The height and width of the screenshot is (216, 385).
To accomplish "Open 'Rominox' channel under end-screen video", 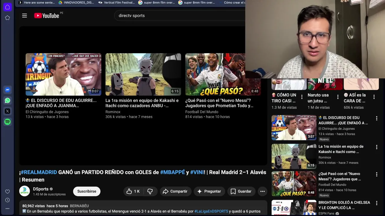I will pos(113,112).
